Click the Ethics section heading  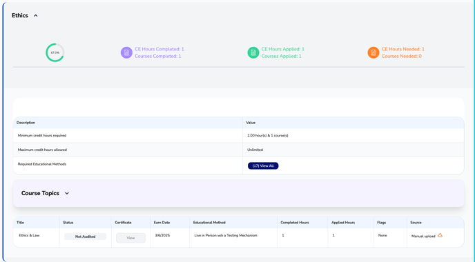pyautogui.click(x=20, y=15)
